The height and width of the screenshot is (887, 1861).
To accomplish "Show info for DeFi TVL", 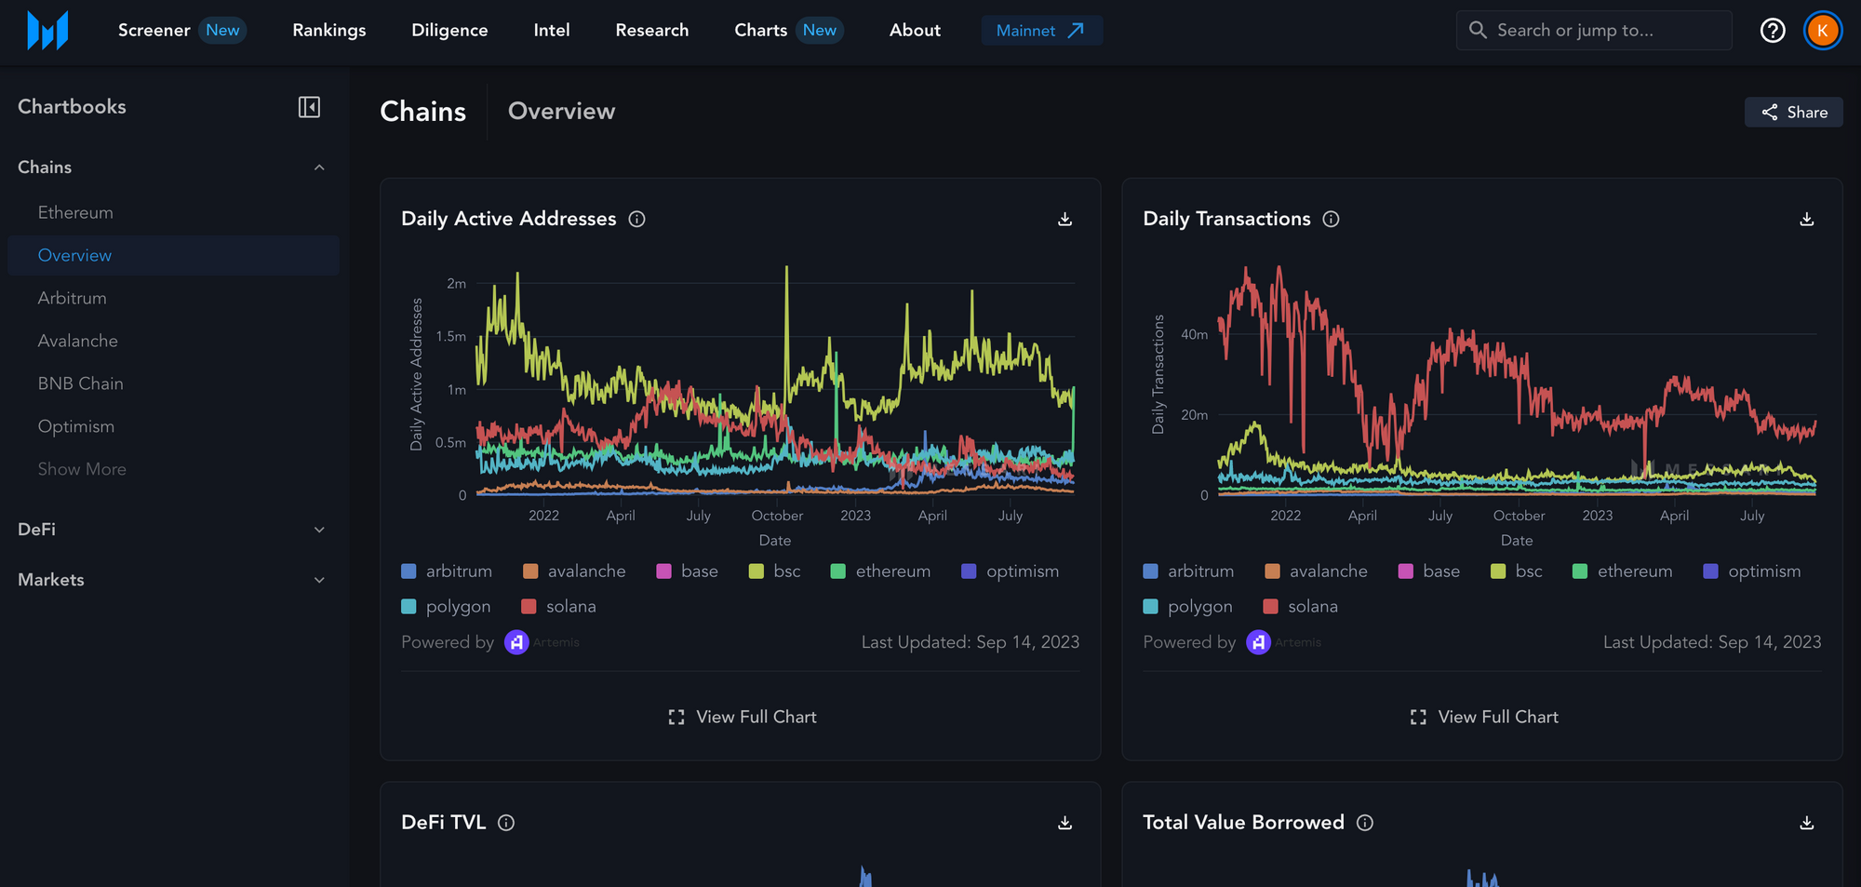I will [x=506, y=823].
